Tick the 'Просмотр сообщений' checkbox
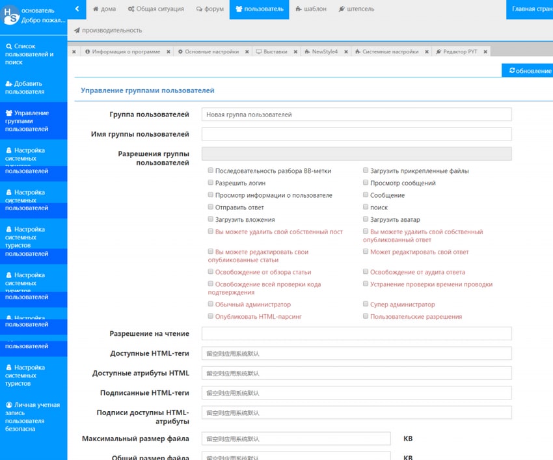This screenshot has width=553, height=460. pyautogui.click(x=366, y=182)
